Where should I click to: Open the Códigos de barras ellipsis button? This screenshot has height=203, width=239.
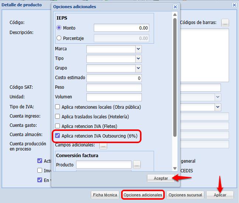coord(225,23)
